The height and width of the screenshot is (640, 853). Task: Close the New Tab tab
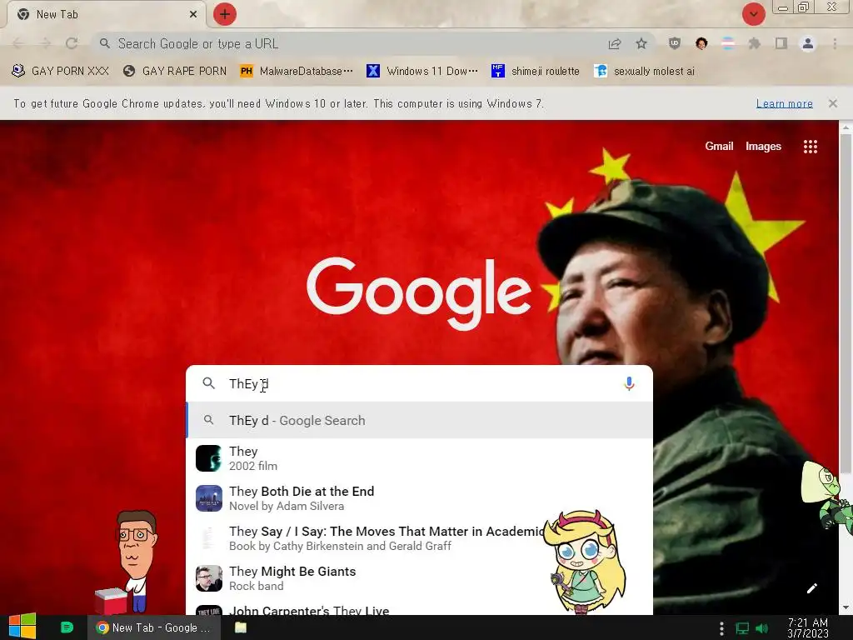pos(193,14)
